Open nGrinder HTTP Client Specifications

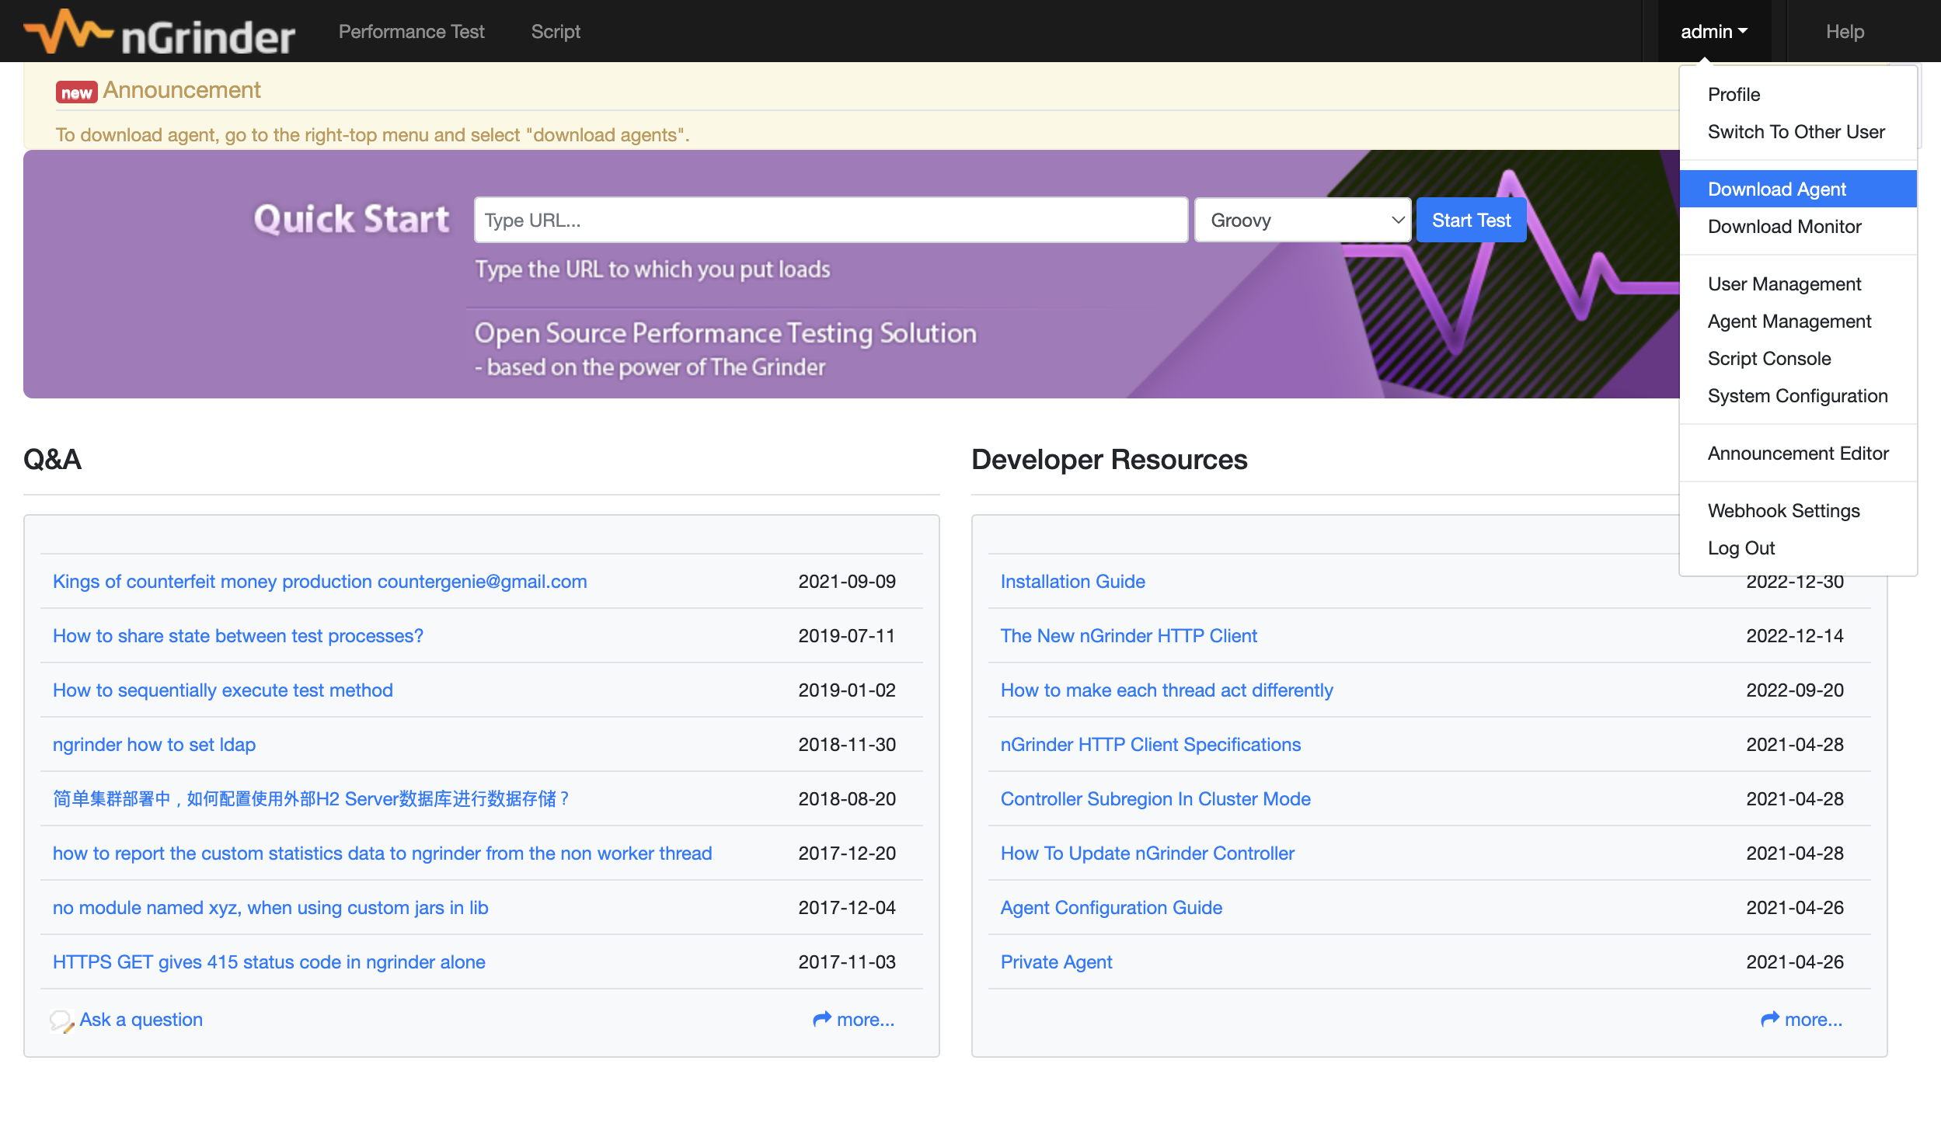[x=1150, y=745]
